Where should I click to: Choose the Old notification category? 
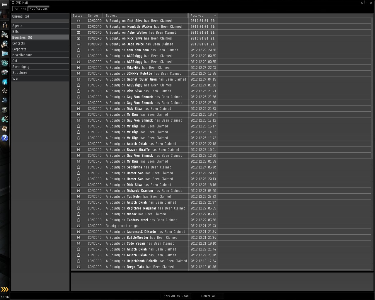click(40, 61)
